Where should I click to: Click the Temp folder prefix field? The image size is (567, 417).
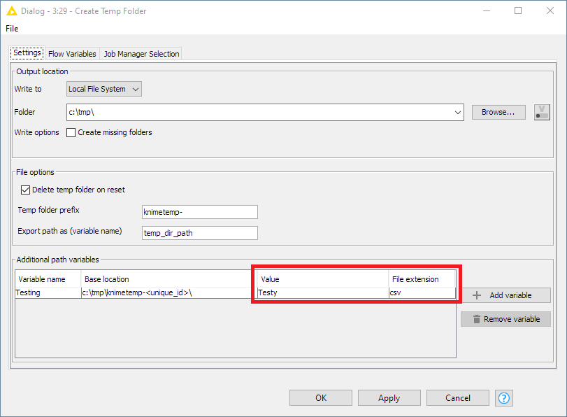199,212
